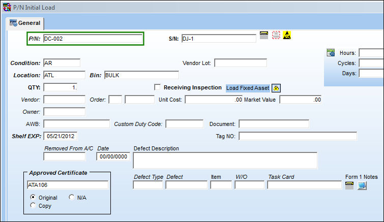
Task: Click the Task Card input field
Action: pos(305,185)
